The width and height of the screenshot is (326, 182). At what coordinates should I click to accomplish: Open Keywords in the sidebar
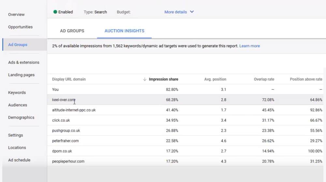17,92
